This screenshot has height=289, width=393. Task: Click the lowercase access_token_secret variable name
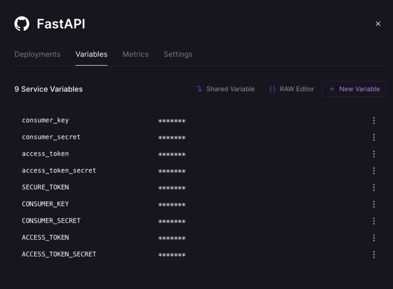click(59, 171)
